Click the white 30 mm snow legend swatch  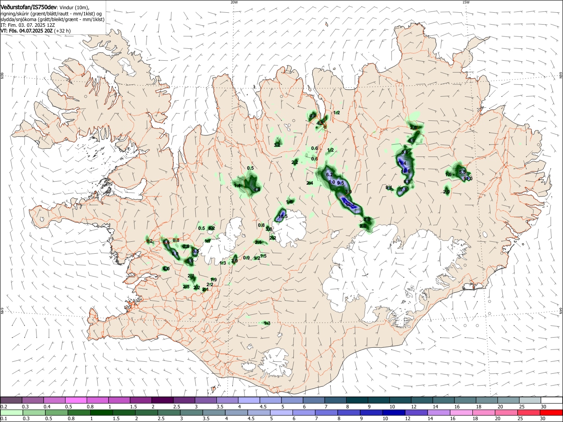click(x=552, y=400)
